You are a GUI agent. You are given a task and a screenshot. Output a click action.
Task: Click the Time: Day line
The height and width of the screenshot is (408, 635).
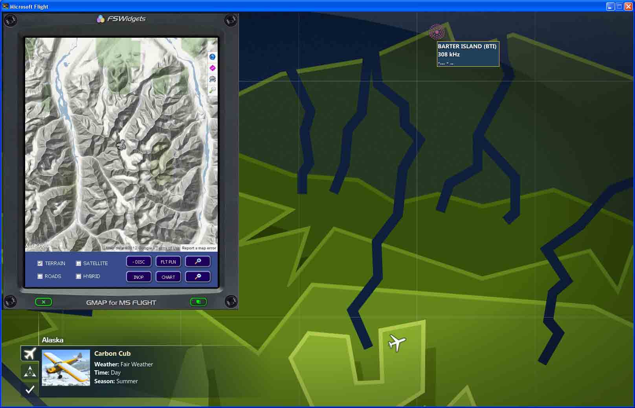click(107, 373)
